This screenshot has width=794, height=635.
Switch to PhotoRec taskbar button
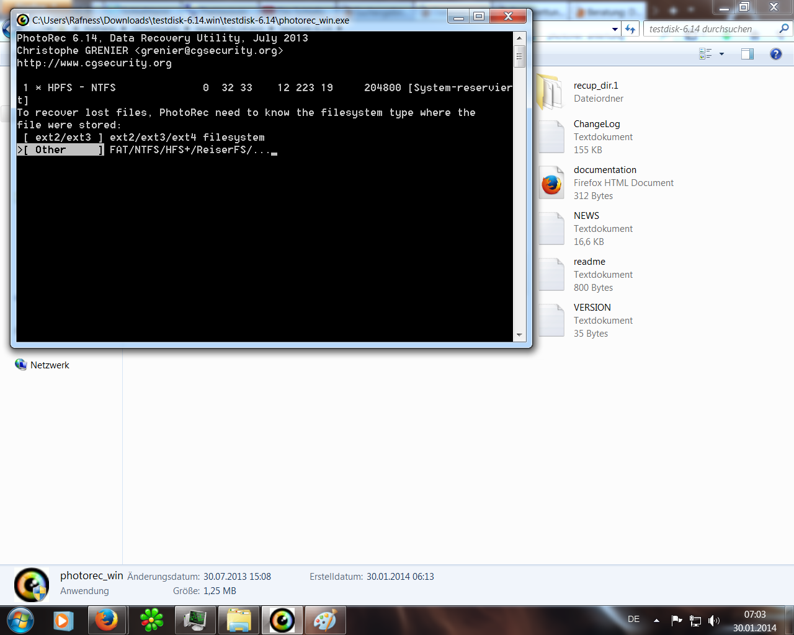[x=282, y=620]
